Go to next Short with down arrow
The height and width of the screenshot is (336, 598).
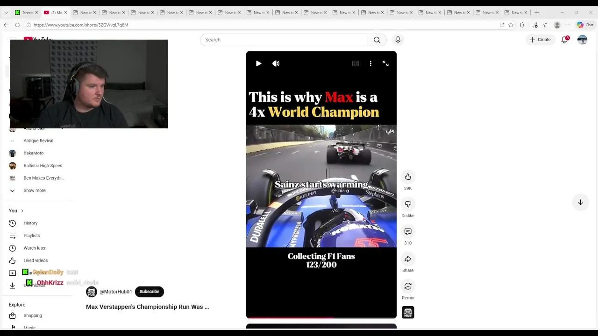[x=580, y=203]
